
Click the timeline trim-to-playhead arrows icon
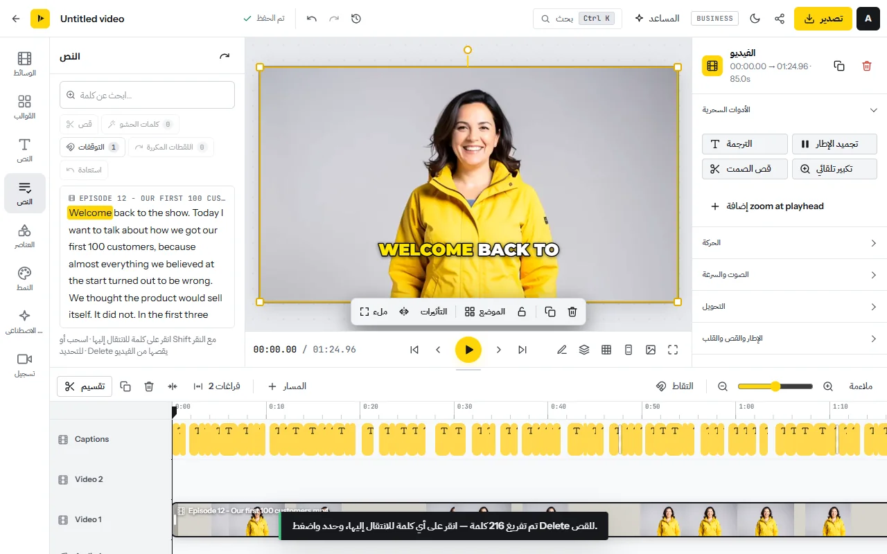[173, 386]
